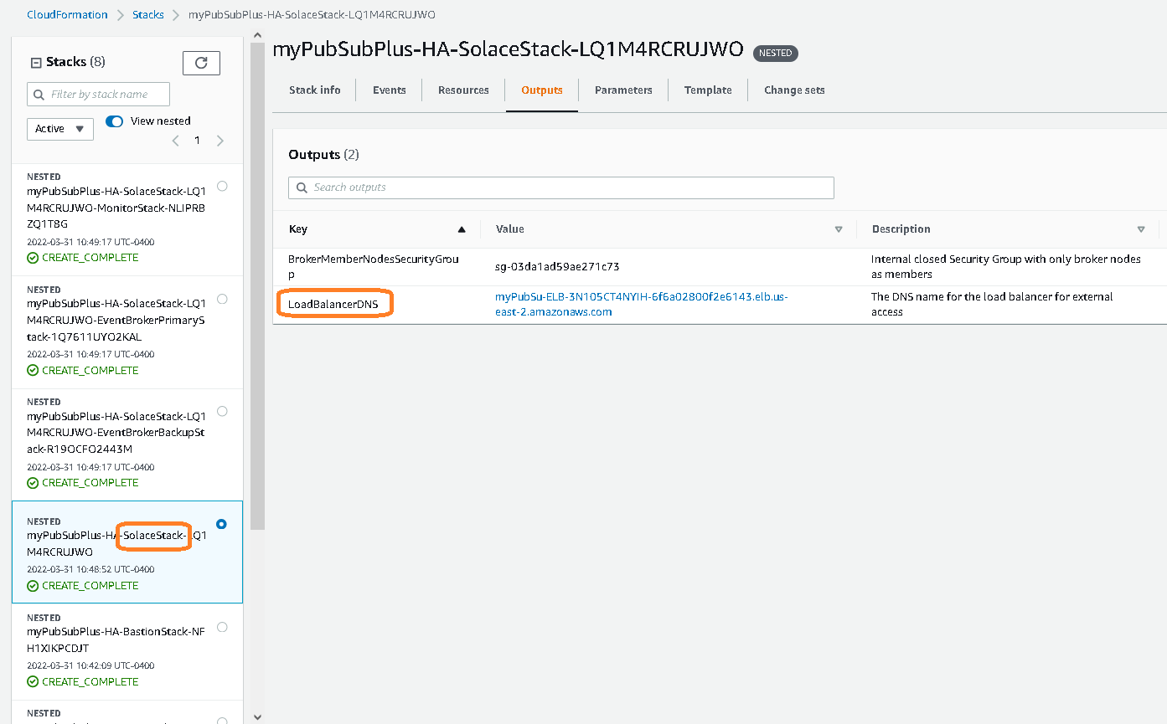Open the Resources tab
This screenshot has width=1167, height=724.
pyautogui.click(x=463, y=90)
